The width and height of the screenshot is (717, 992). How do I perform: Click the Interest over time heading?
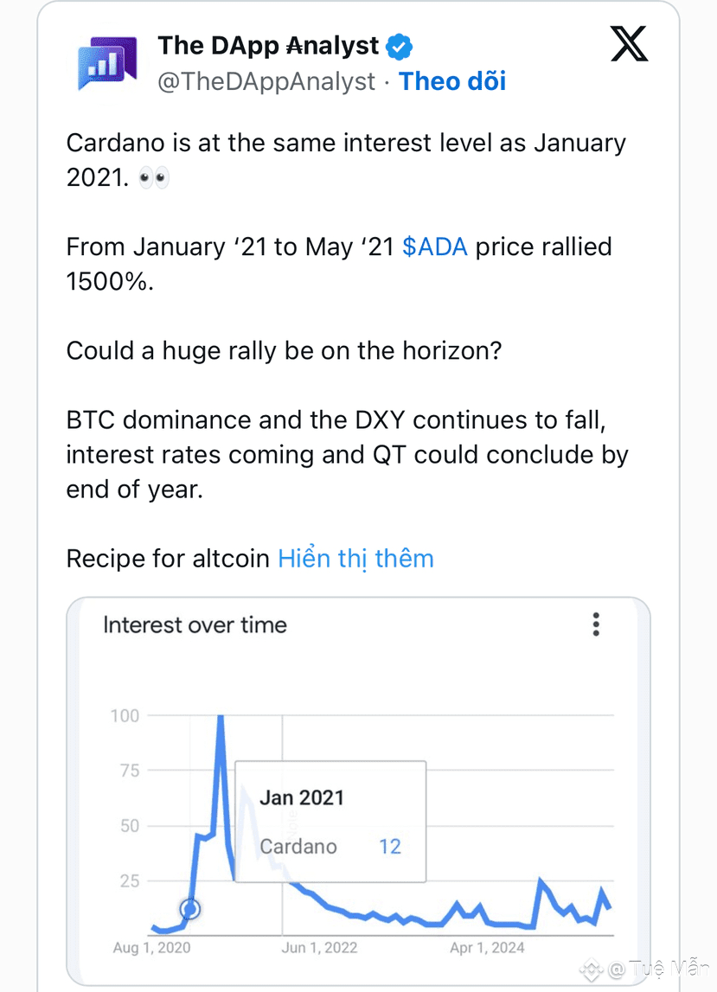[195, 625]
